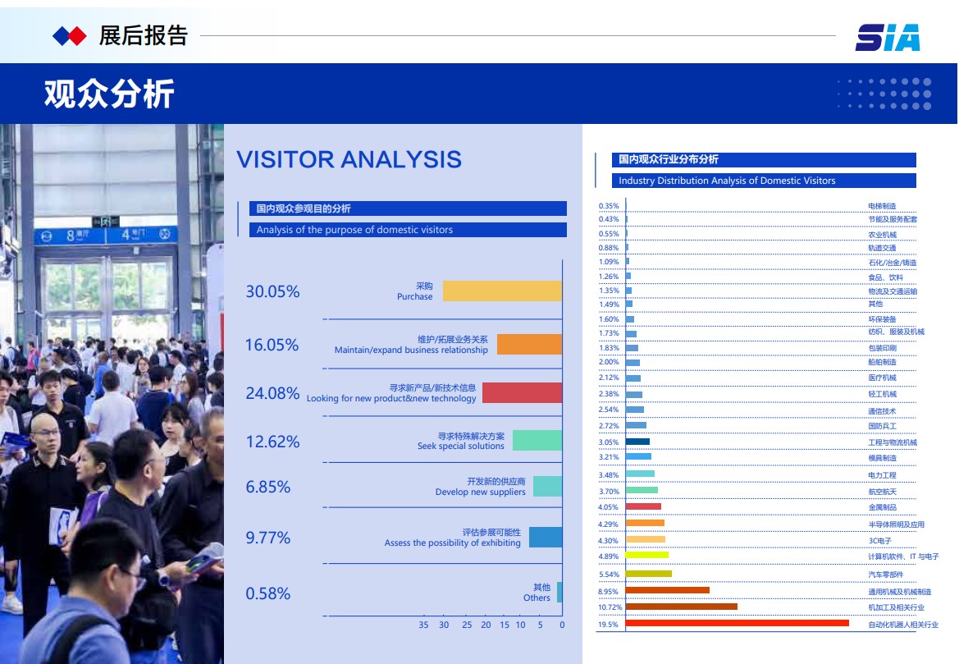Screen dimensions: 959x664
Task: Click the 30.05% purchase percentage label
Action: tap(272, 291)
